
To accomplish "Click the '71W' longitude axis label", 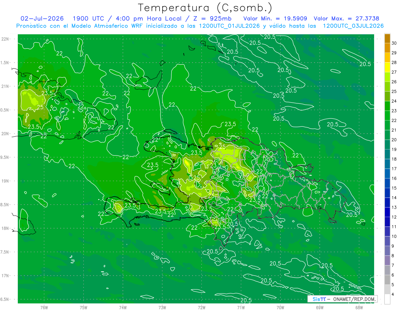I will pyautogui.click(x=241, y=308).
